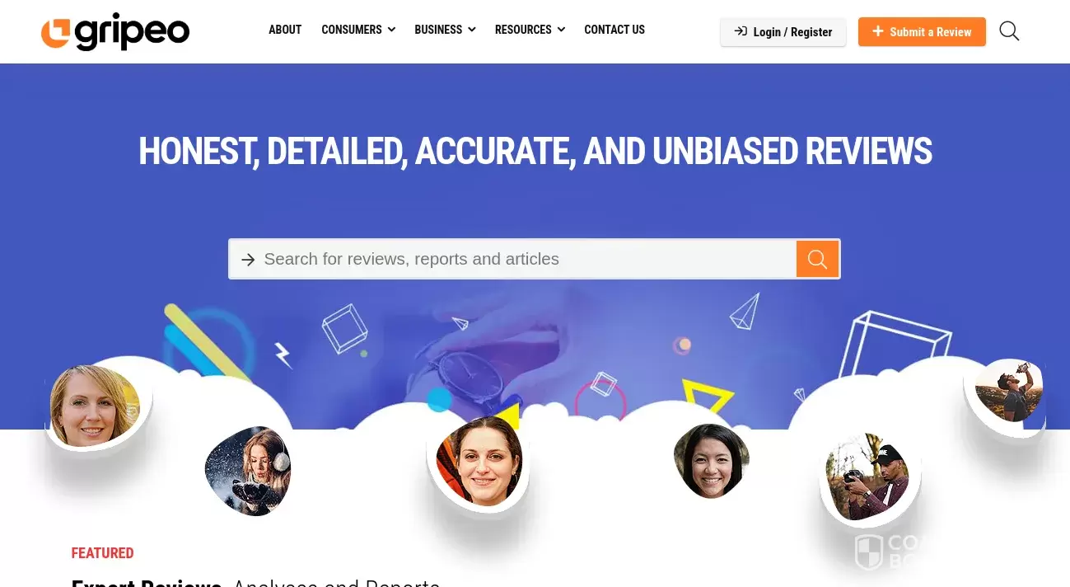This screenshot has height=587, width=1070.
Task: Click the snowy woman with earmuffs photo
Action: (248, 471)
